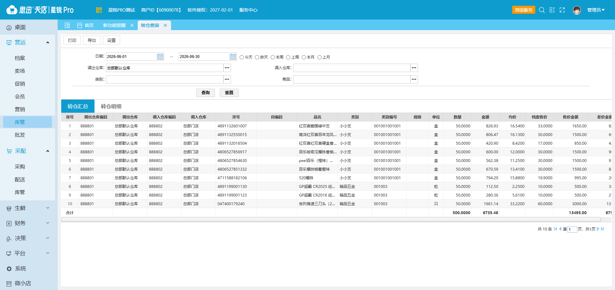Image resolution: width=615 pixels, height=290 pixels.
Task: Open the list layout icon beside search
Action: 552,10
